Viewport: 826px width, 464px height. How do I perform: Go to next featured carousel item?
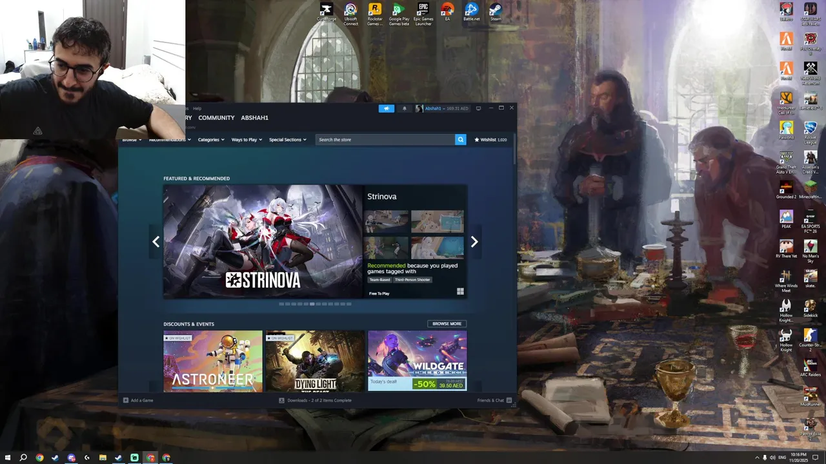click(474, 242)
